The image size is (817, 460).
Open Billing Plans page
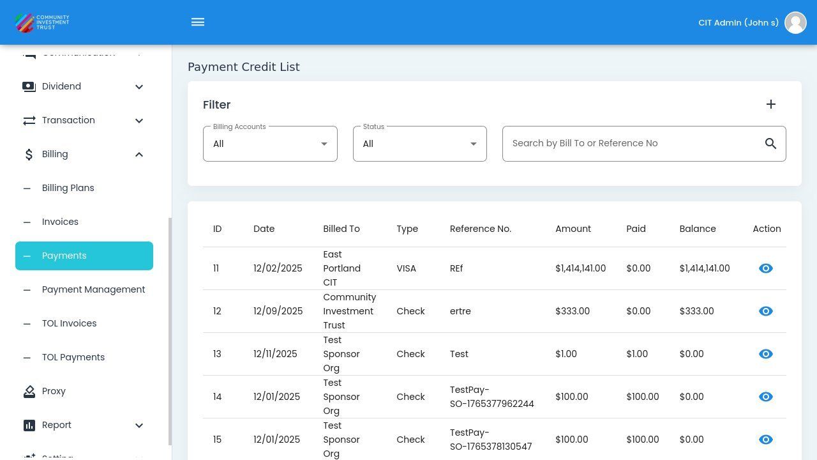68,188
